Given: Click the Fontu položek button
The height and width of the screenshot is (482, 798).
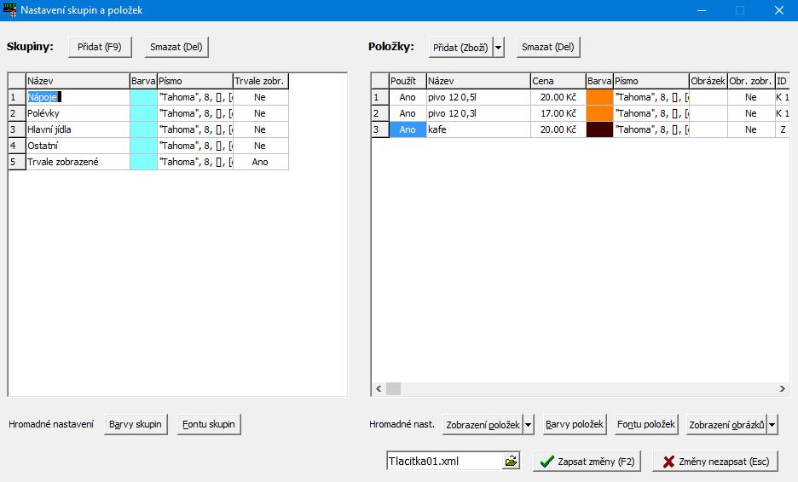Looking at the screenshot, I should [x=646, y=424].
